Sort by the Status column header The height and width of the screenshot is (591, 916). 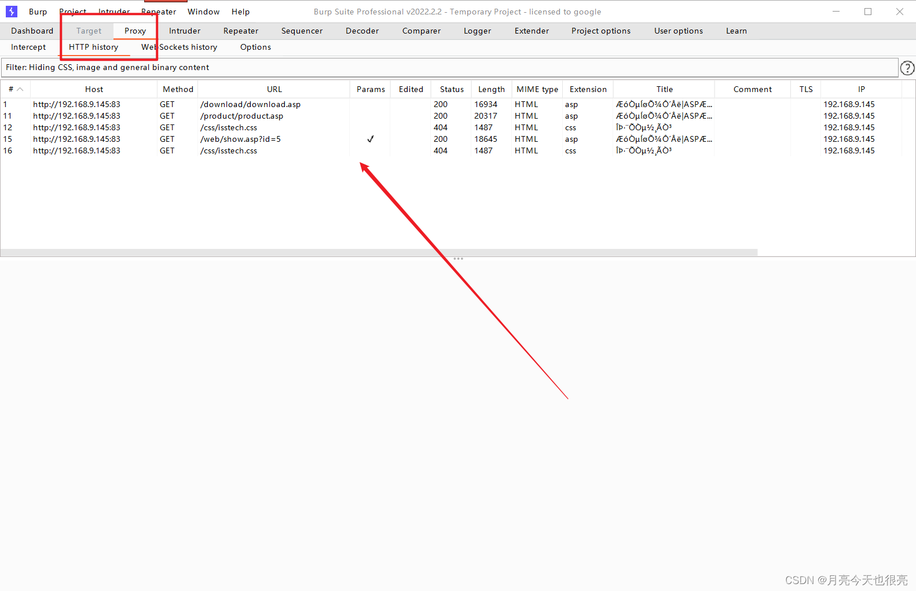pos(452,89)
